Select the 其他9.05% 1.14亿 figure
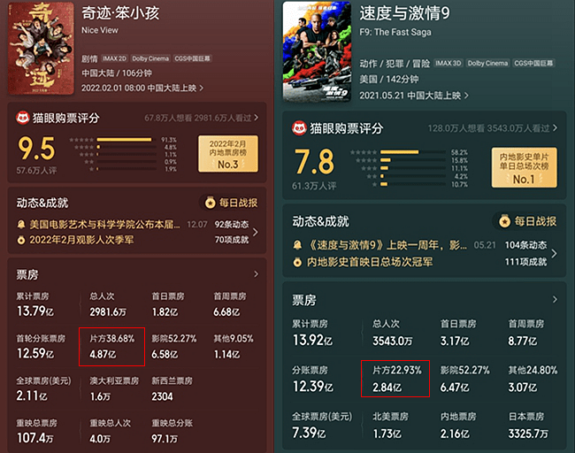Viewport: 575px width, 453px height. click(234, 347)
